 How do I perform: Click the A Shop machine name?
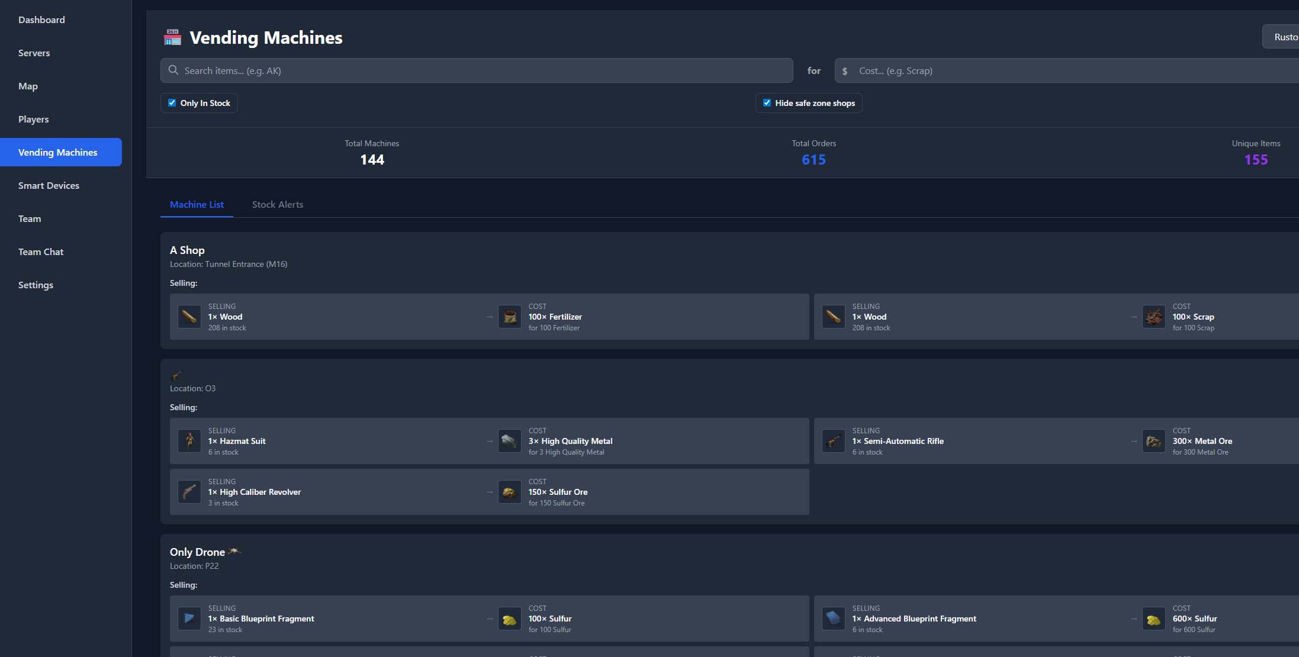187,250
